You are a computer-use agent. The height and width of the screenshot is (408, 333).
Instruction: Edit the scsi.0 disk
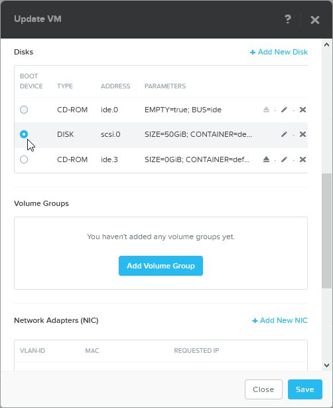coord(284,134)
